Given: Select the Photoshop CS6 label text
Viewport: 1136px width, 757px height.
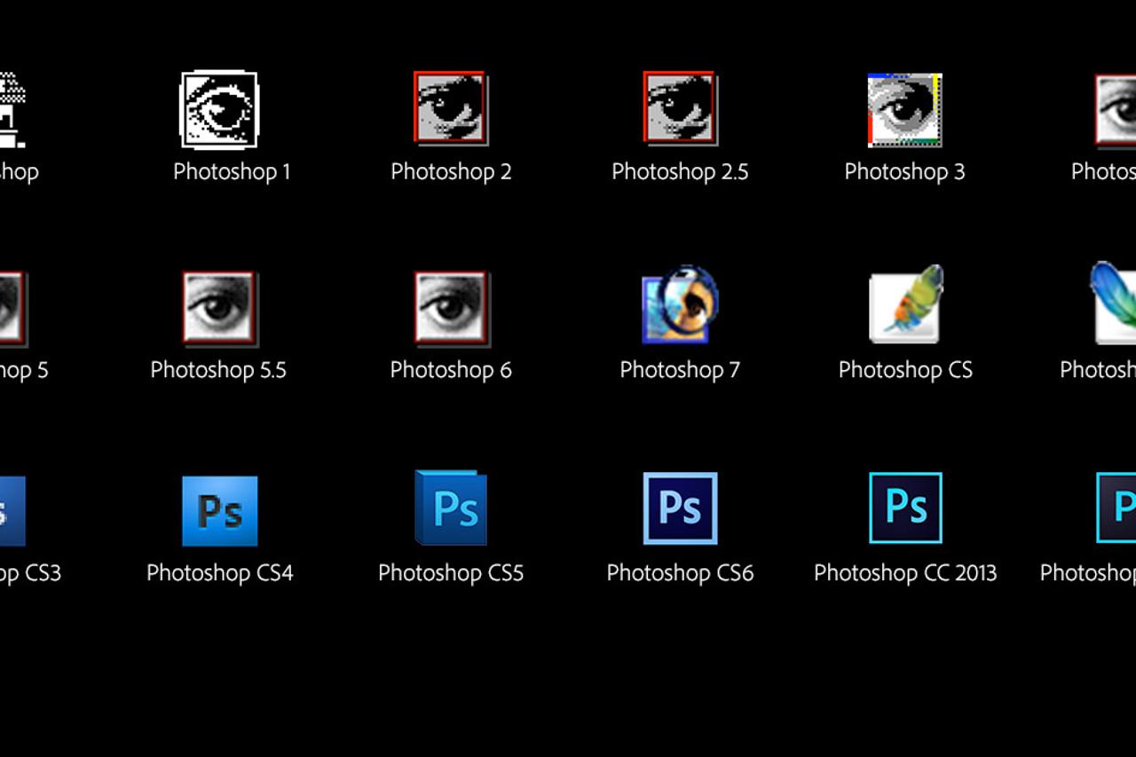Looking at the screenshot, I should [680, 572].
